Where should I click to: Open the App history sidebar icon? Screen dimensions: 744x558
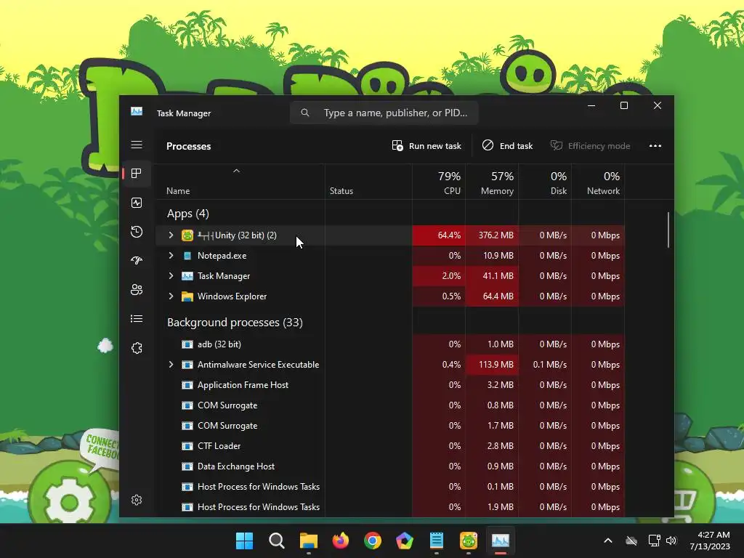(137, 232)
